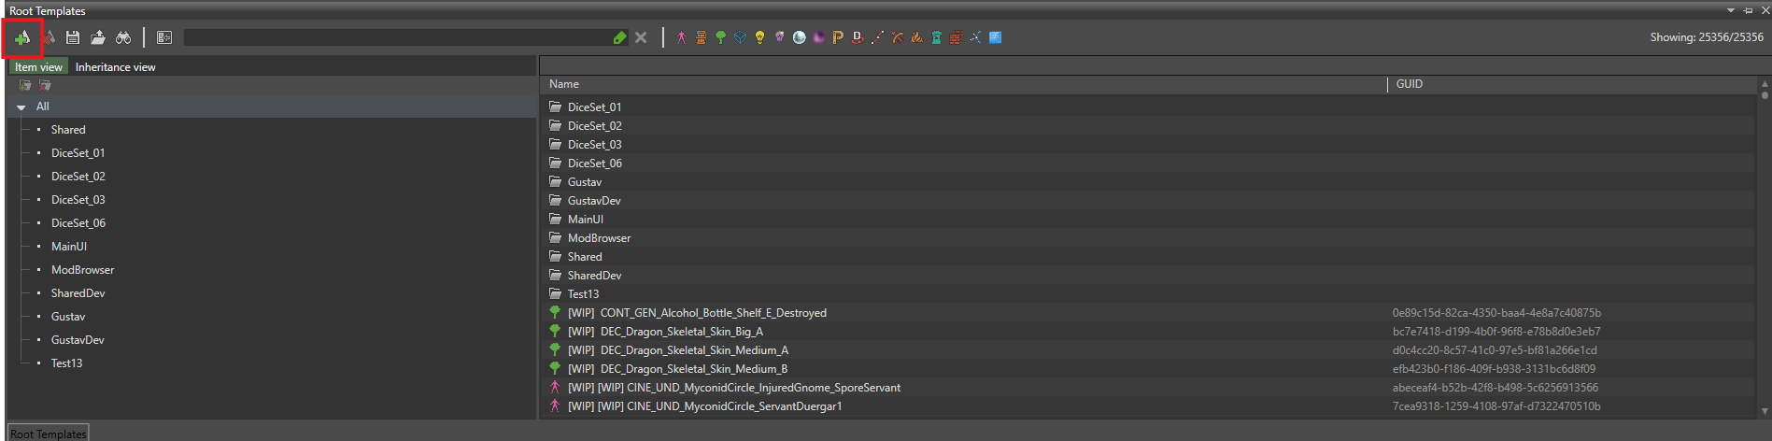Select Shared in the left tree

(68, 130)
